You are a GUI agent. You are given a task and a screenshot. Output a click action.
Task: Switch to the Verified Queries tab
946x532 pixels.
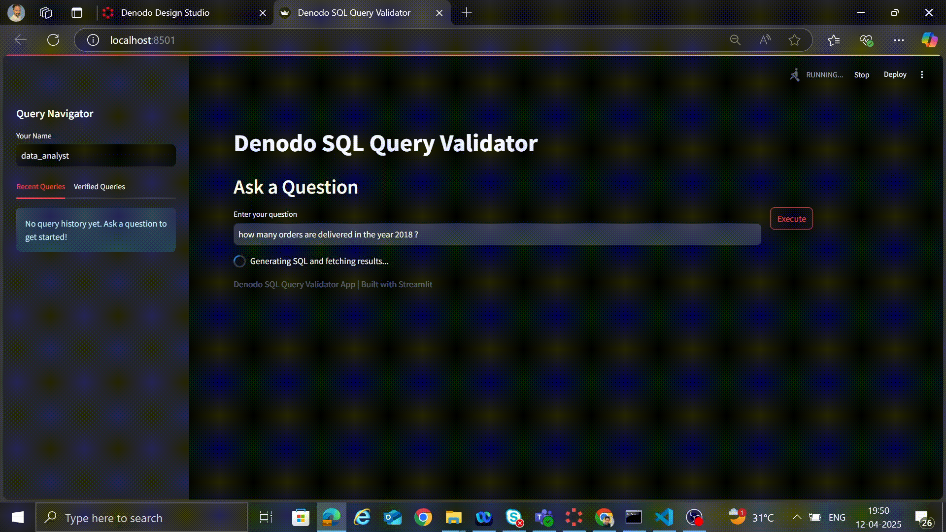99,187
